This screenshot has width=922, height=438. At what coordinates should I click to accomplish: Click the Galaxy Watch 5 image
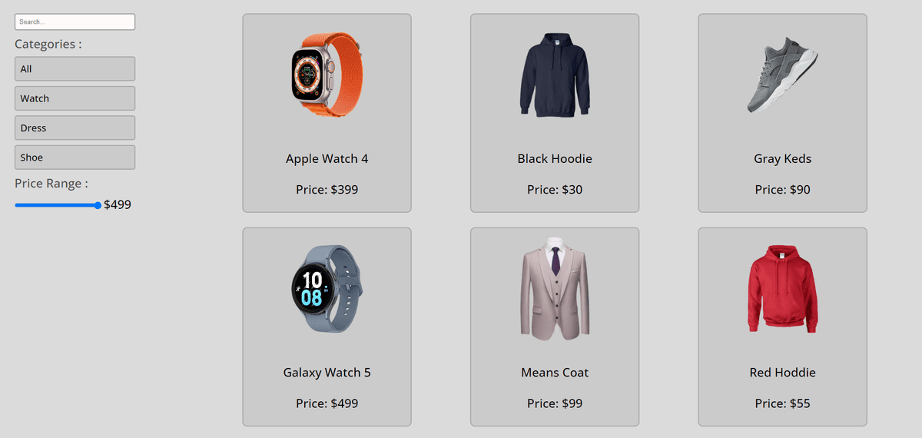point(327,289)
